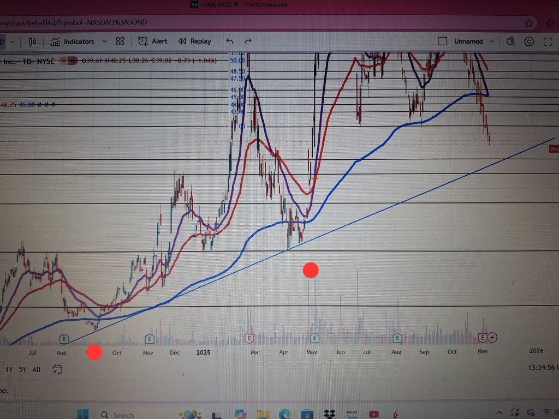Create a new price Alert

click(153, 41)
